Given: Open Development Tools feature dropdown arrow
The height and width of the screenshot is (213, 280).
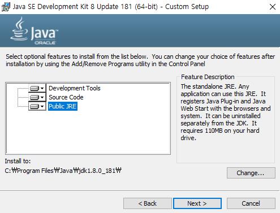Looking at the screenshot, I should coord(42,88).
